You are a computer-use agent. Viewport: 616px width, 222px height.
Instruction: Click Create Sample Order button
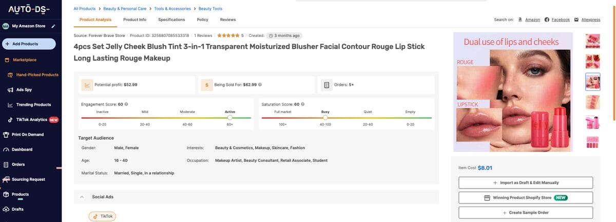coord(526,213)
